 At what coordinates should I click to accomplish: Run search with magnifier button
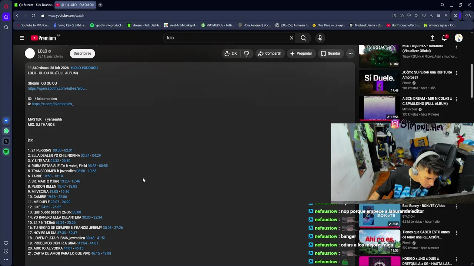(x=303, y=38)
